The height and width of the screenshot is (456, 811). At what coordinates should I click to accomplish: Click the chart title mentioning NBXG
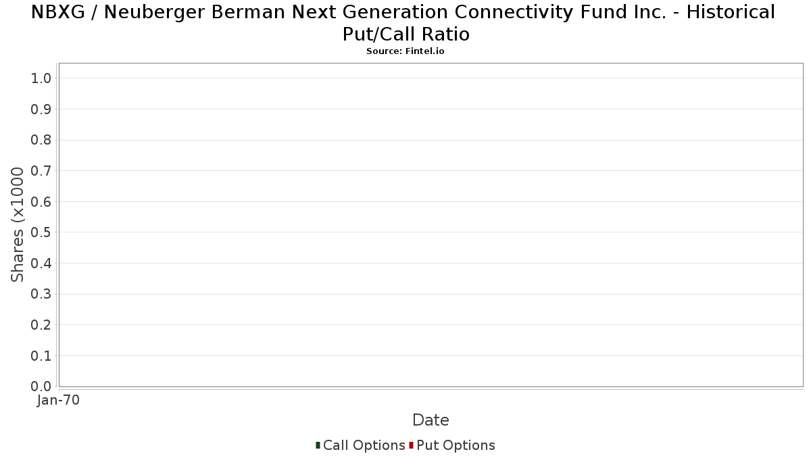point(403,22)
